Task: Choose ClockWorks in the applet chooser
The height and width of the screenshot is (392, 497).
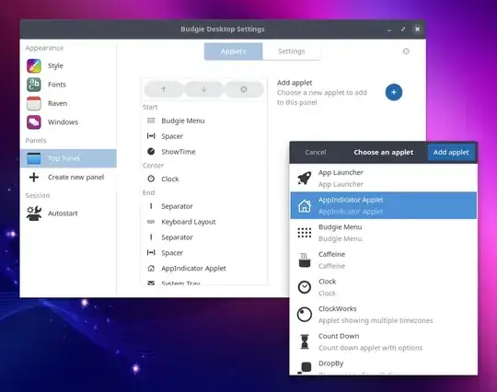Action: click(384, 315)
